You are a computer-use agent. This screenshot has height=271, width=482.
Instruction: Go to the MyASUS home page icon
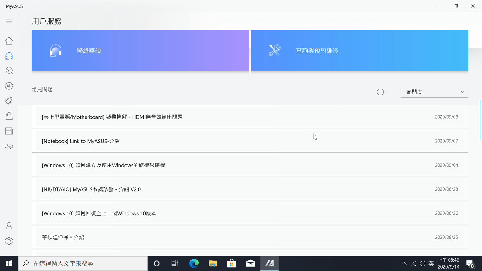9,41
